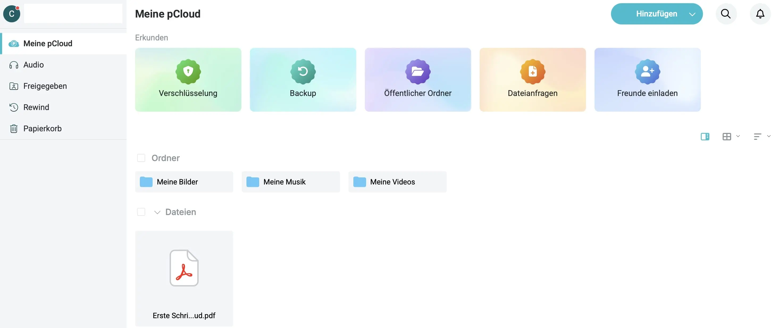Click the Dateianfragen file-plus icon

533,72
